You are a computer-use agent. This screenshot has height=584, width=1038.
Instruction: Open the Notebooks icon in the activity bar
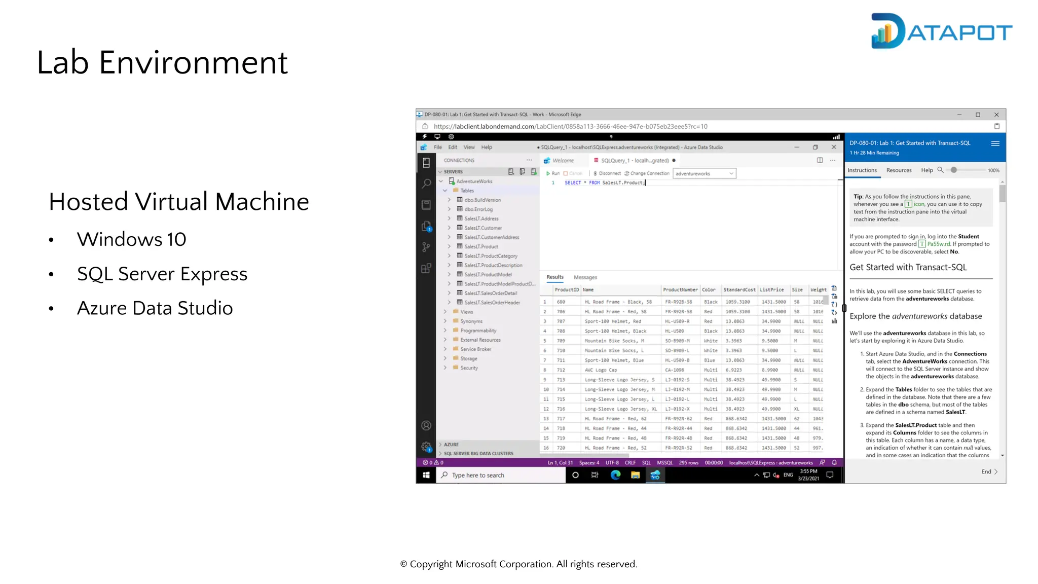tap(426, 205)
